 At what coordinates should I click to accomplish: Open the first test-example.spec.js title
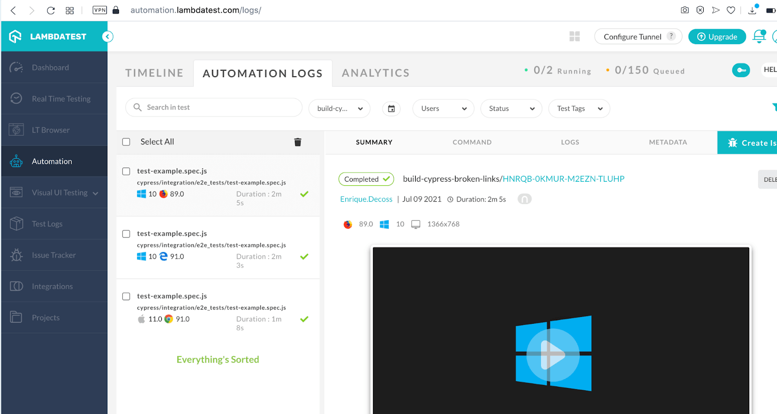pyautogui.click(x=172, y=171)
